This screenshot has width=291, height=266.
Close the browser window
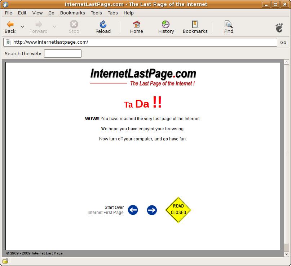click(x=285, y=4)
